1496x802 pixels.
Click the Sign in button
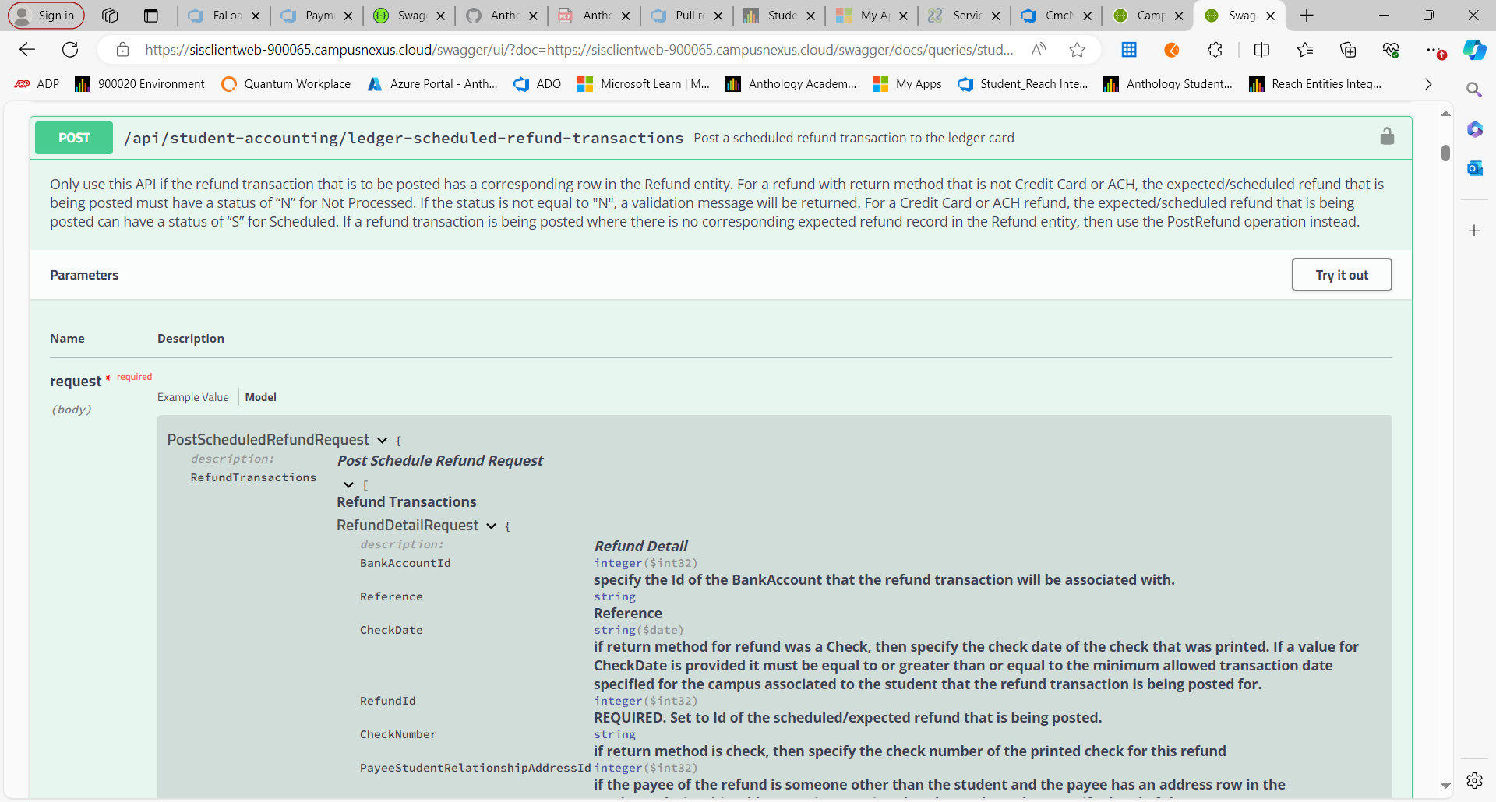coord(47,16)
